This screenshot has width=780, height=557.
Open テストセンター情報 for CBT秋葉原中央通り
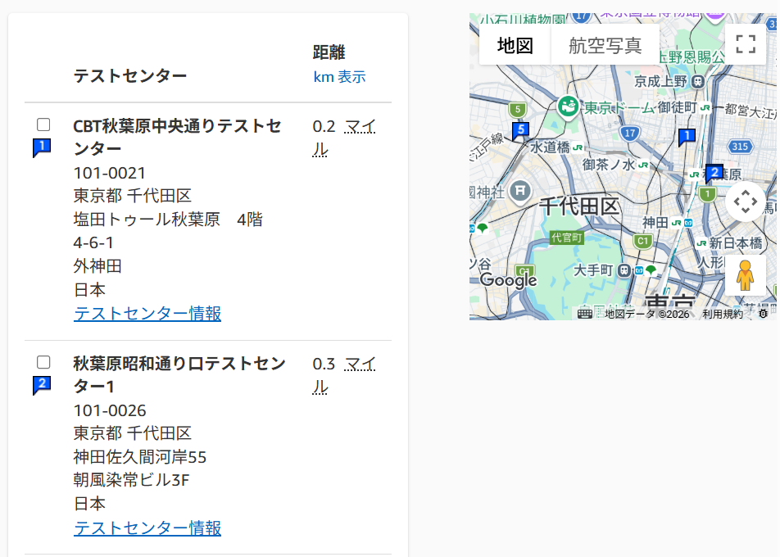tap(147, 313)
